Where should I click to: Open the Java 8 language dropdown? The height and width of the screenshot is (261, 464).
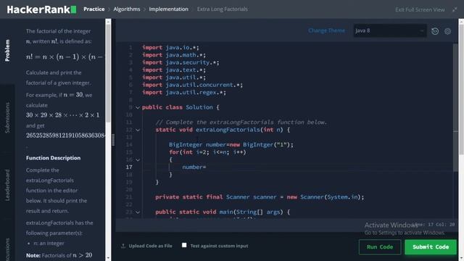click(x=390, y=30)
